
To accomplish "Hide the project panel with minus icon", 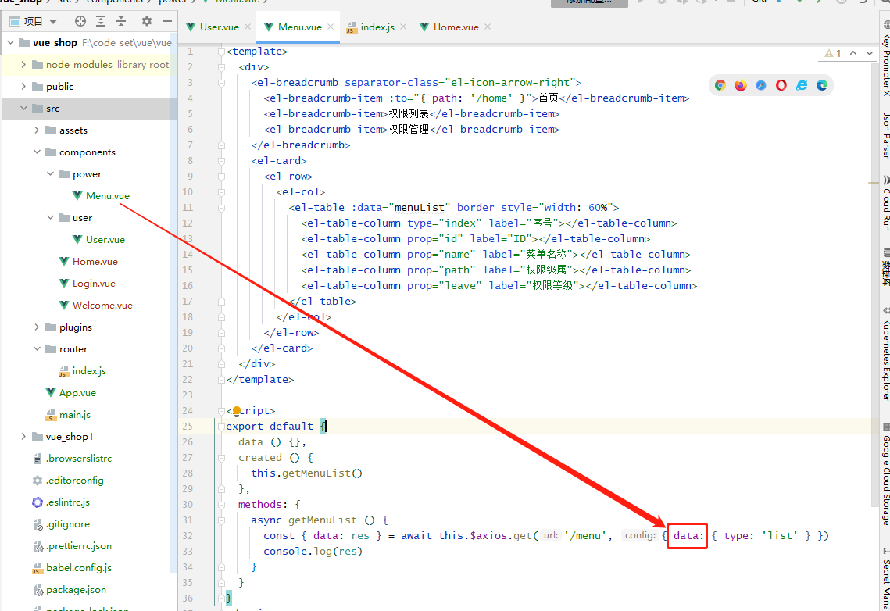I will [x=167, y=22].
